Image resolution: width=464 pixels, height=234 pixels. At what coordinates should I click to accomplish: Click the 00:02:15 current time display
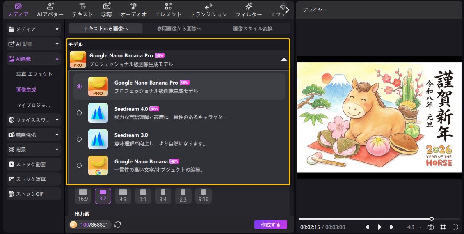tap(310, 227)
